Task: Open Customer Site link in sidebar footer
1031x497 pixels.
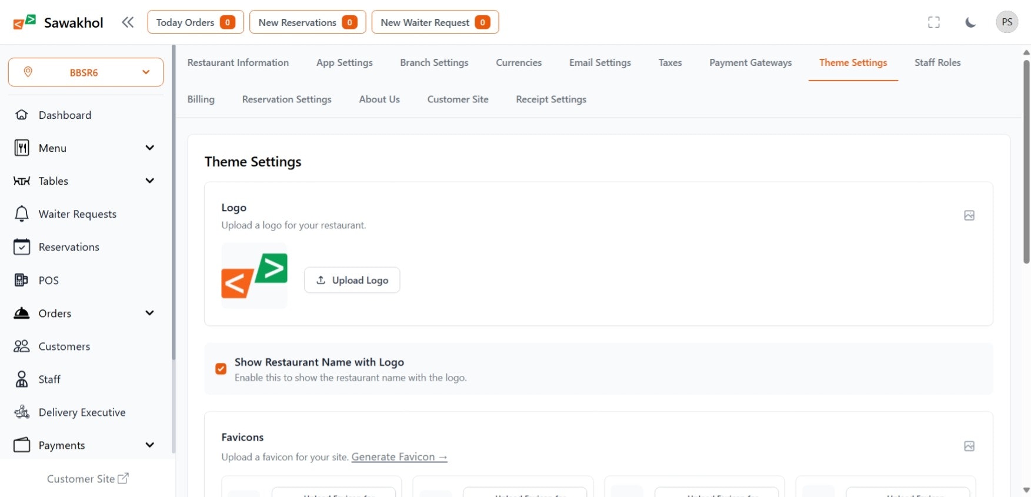Action: pos(88,479)
